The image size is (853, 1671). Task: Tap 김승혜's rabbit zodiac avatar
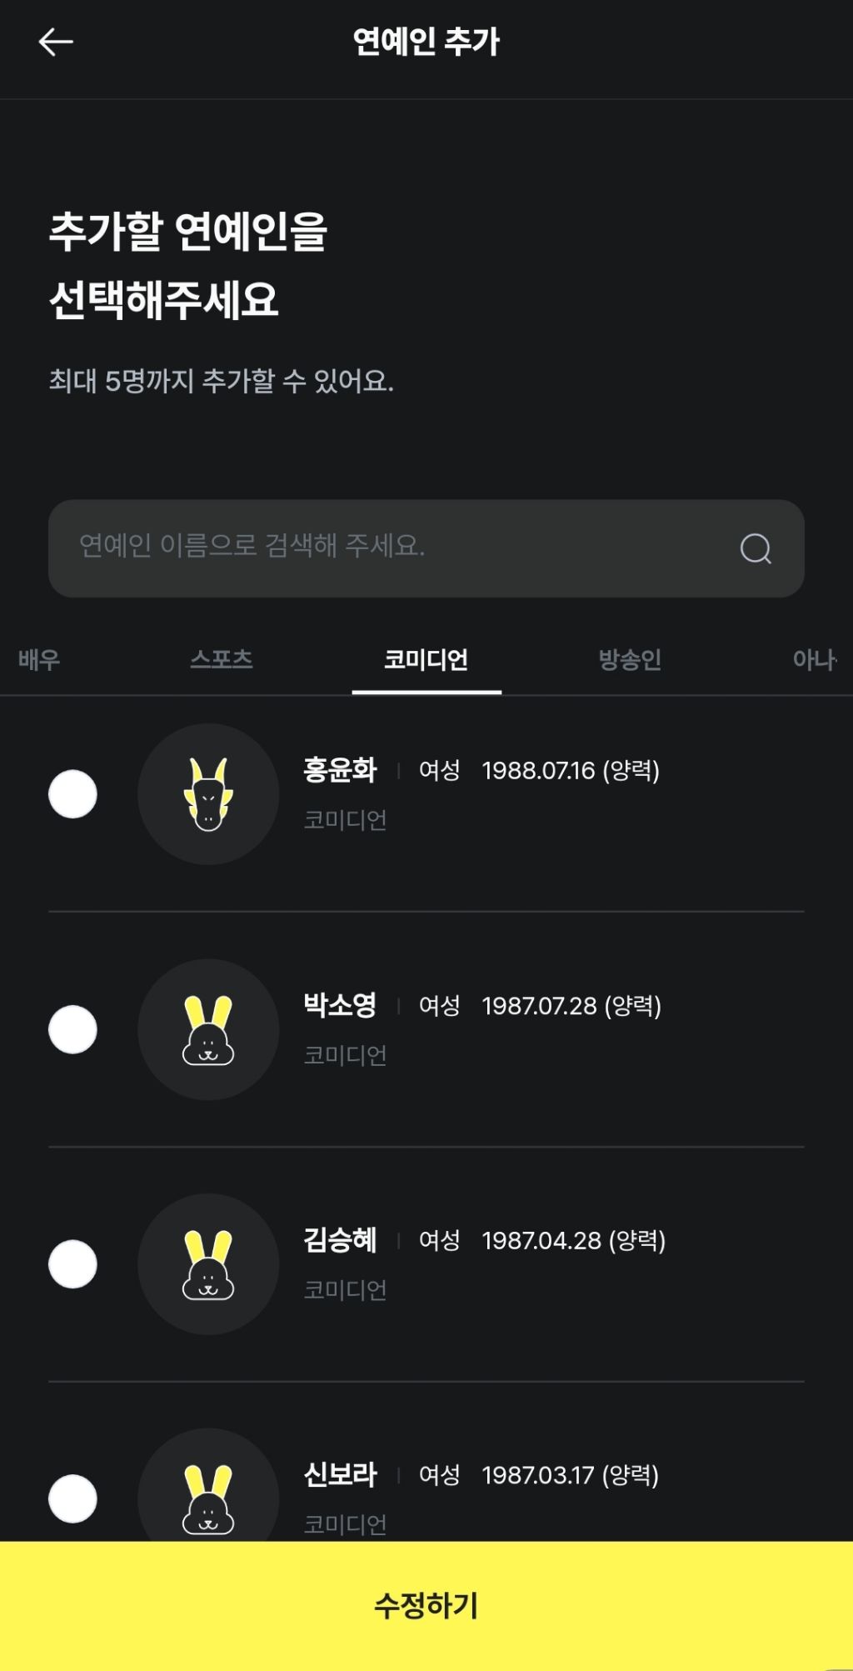[x=208, y=1264]
